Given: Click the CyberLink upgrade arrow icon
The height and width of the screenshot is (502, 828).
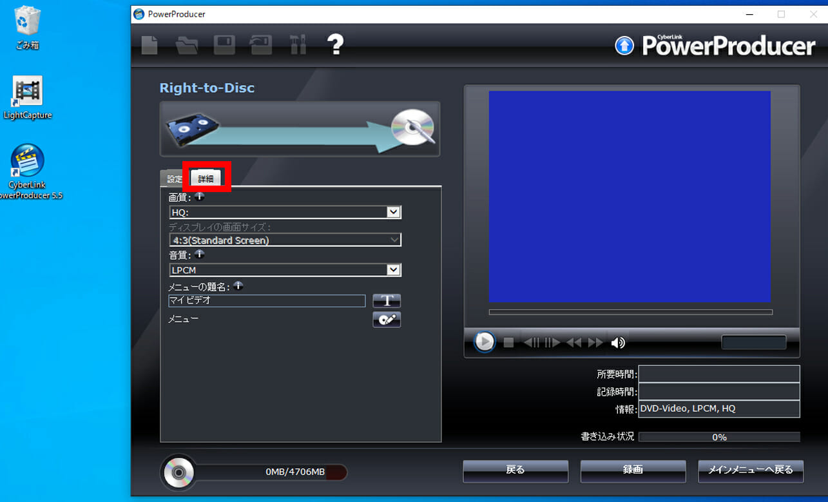Looking at the screenshot, I should (x=624, y=45).
